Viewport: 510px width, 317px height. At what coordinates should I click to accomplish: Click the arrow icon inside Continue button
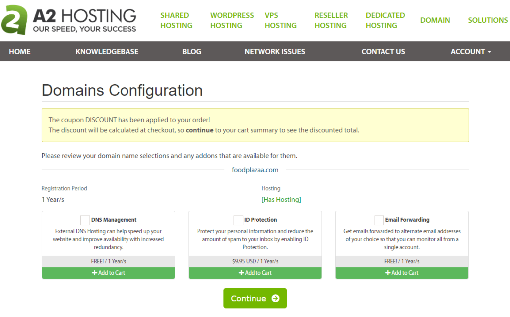click(275, 298)
